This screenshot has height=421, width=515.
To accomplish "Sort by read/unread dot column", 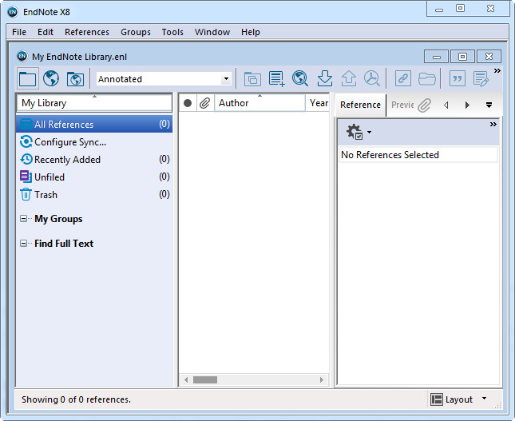I will pos(188,103).
